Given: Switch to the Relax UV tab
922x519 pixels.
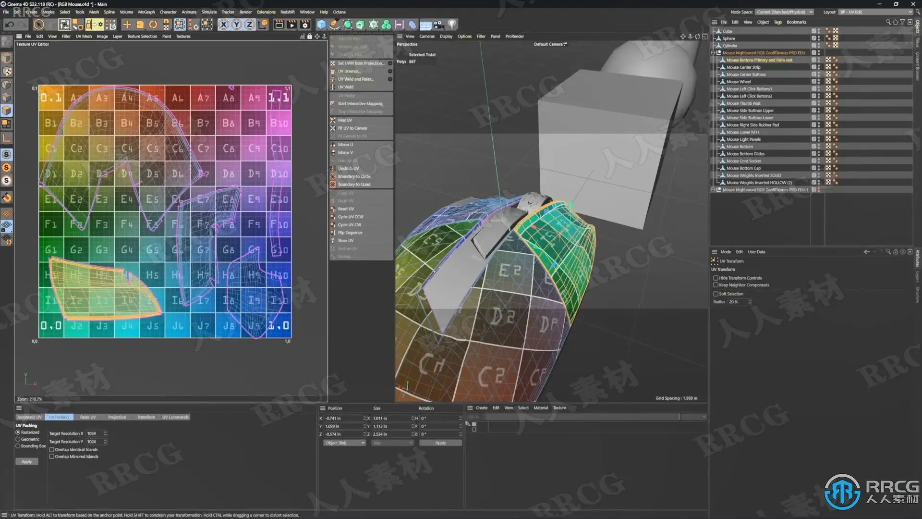Looking at the screenshot, I should point(87,417).
